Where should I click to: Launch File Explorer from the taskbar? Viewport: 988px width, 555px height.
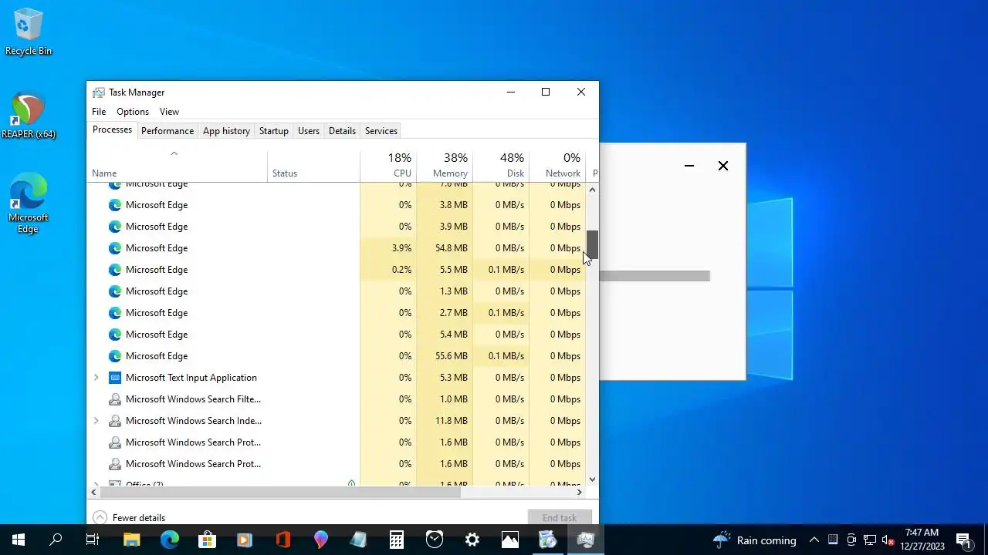pos(131,540)
